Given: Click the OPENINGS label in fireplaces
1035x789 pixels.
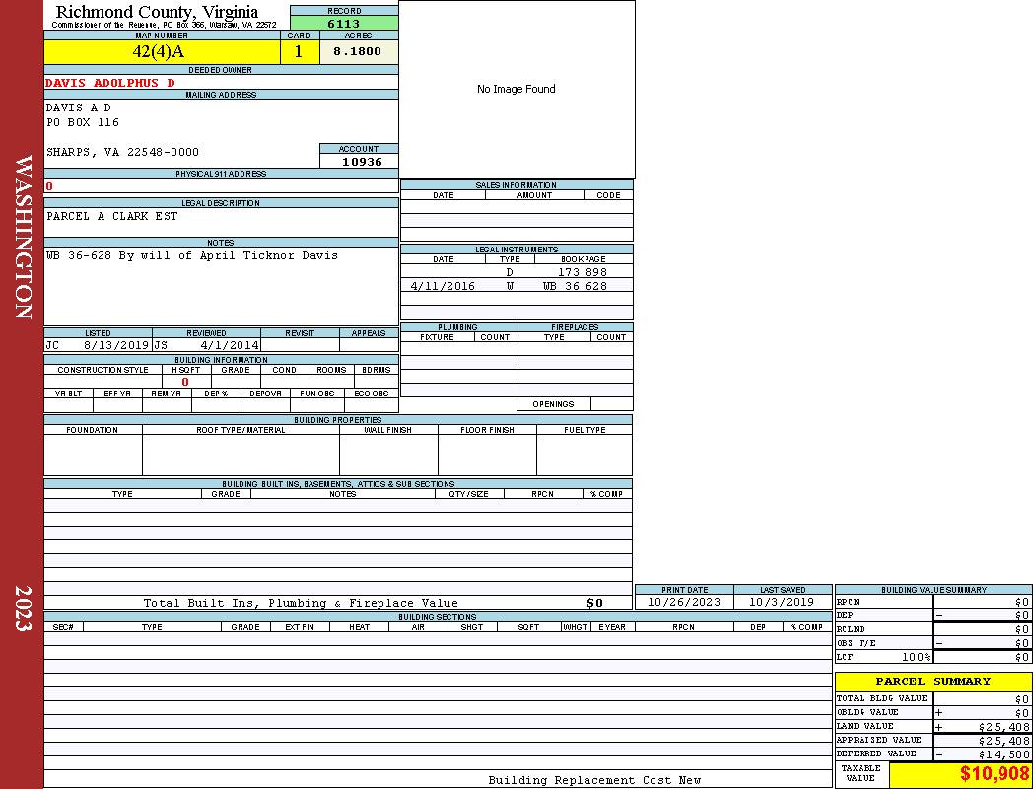Looking at the screenshot, I should 553,404.
